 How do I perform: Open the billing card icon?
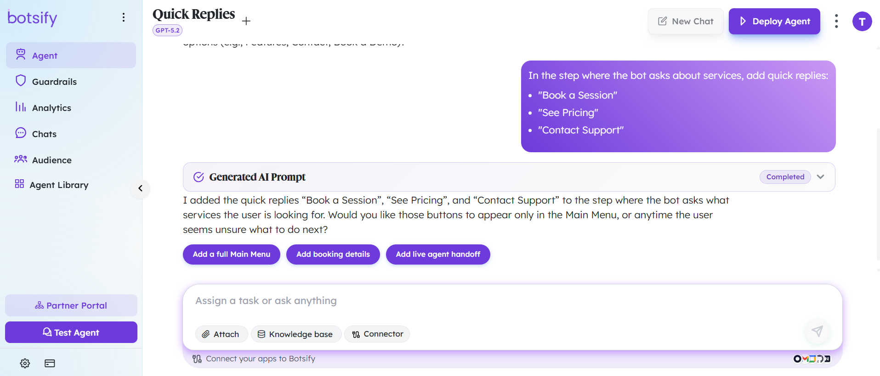pyautogui.click(x=50, y=363)
